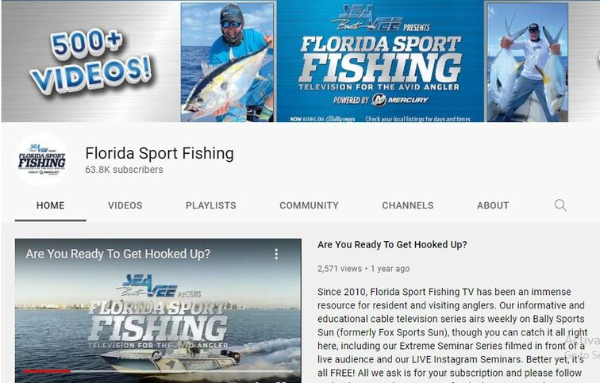Select the Home tab
Image resolution: width=600 pixels, height=383 pixels.
51,205
